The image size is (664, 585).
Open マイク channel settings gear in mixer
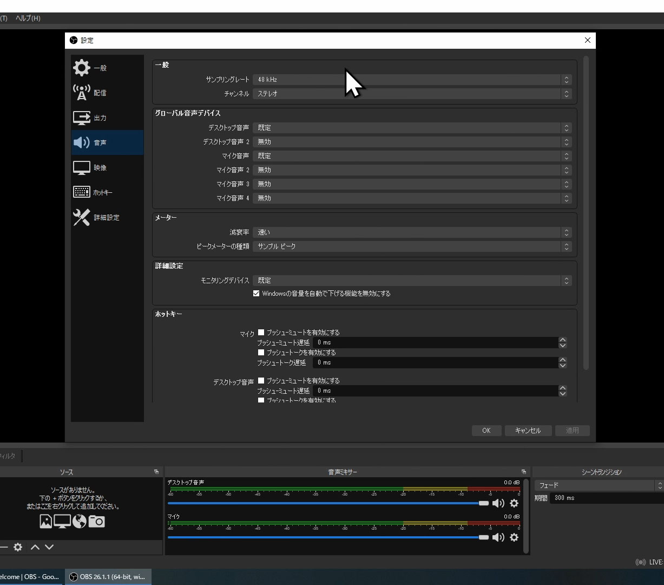514,537
